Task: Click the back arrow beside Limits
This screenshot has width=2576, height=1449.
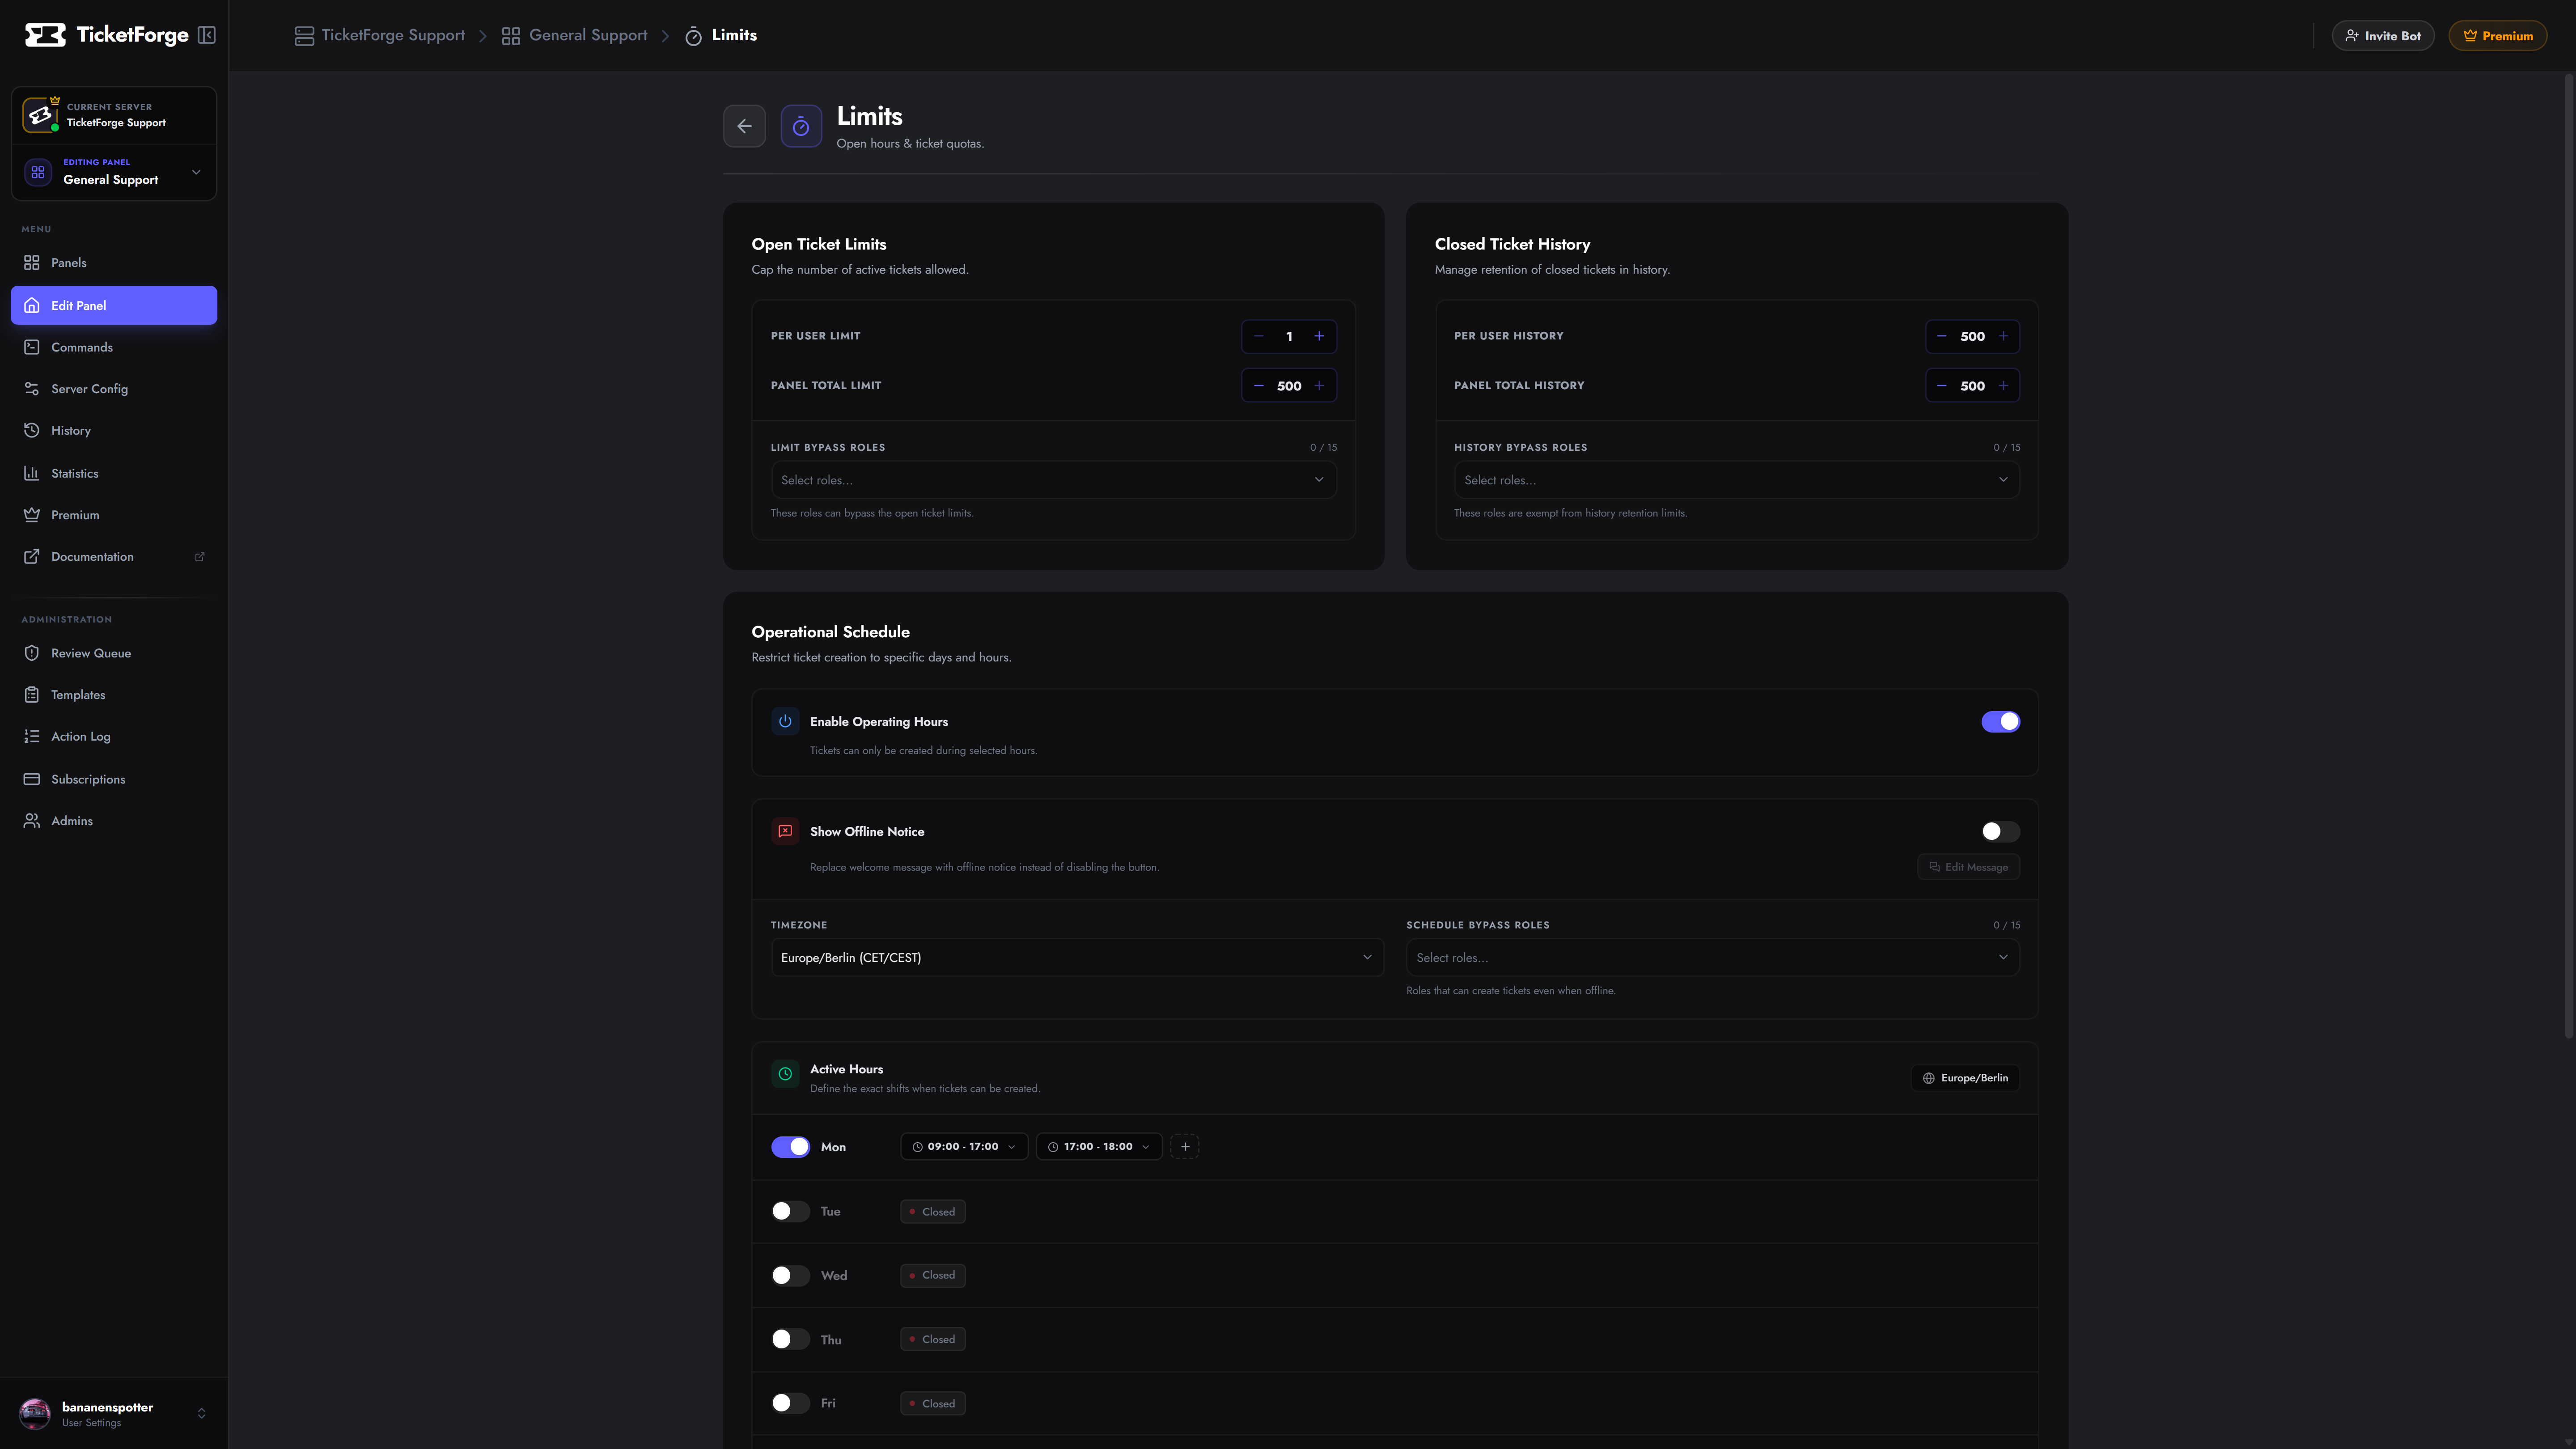Action: click(744, 126)
